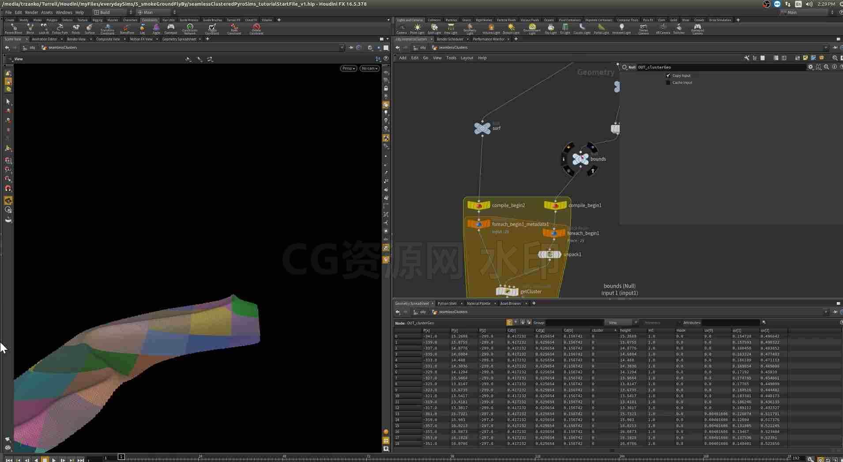Switch to the Material Palette tab
Image resolution: width=843 pixels, height=462 pixels.
478,303
